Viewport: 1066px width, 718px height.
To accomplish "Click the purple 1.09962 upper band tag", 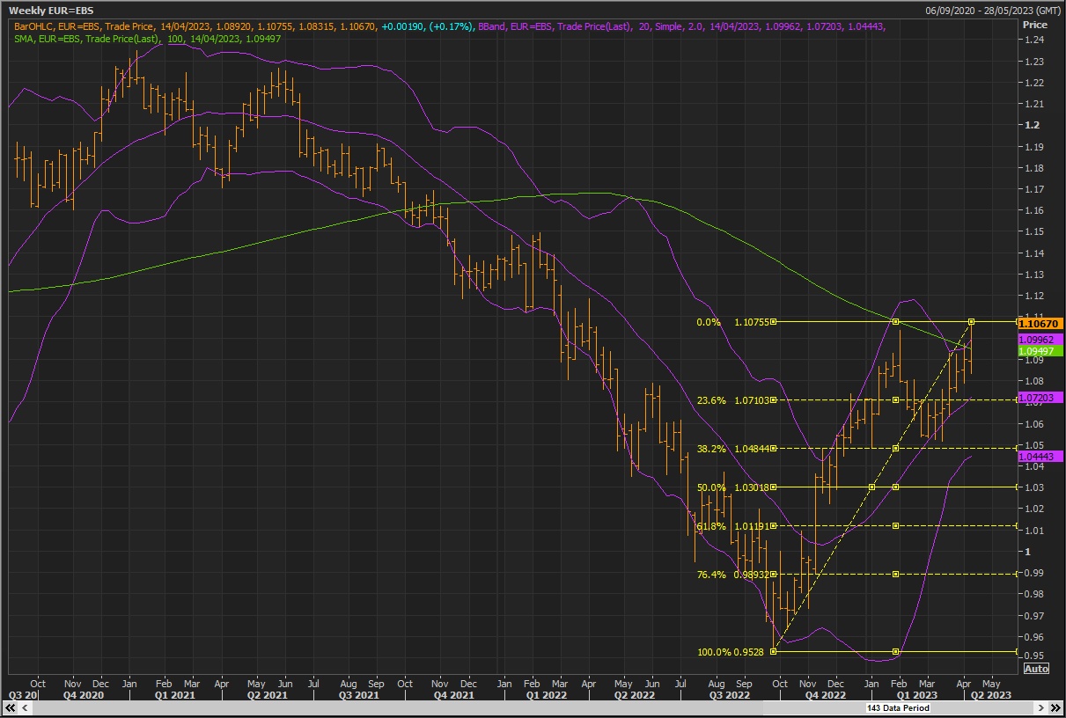I will coord(1040,340).
